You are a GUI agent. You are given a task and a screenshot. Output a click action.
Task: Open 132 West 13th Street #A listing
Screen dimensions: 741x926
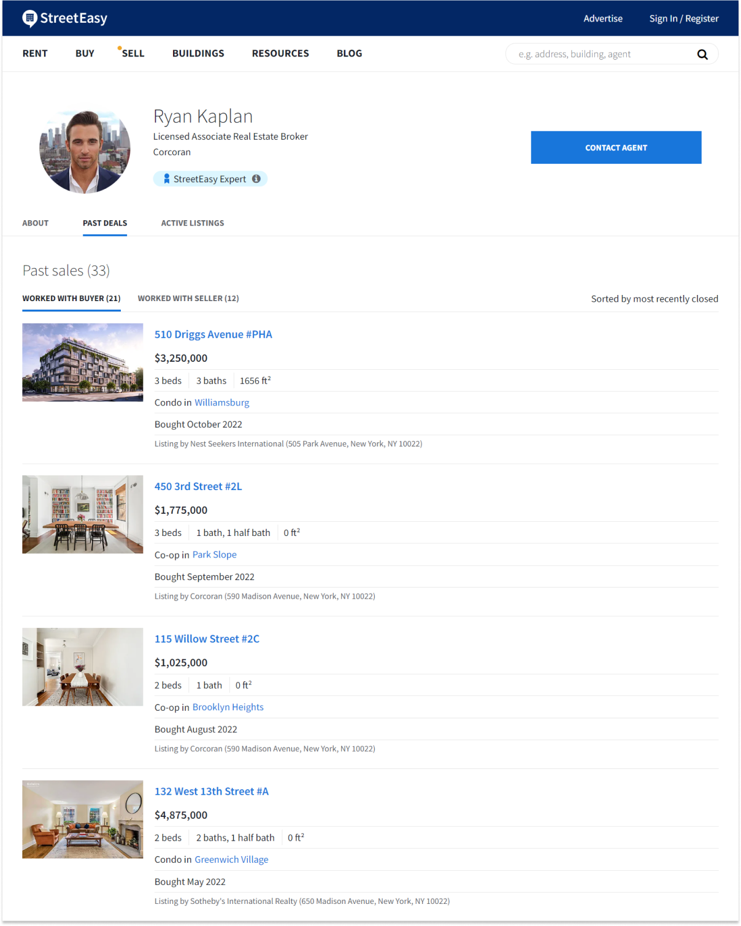[x=212, y=791]
